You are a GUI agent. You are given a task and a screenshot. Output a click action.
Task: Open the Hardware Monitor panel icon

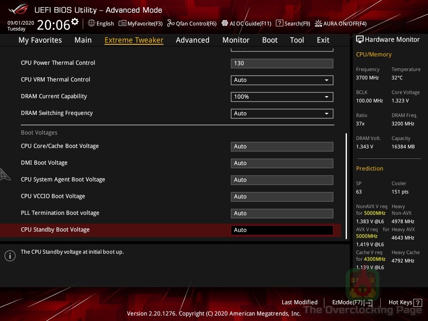click(x=360, y=39)
